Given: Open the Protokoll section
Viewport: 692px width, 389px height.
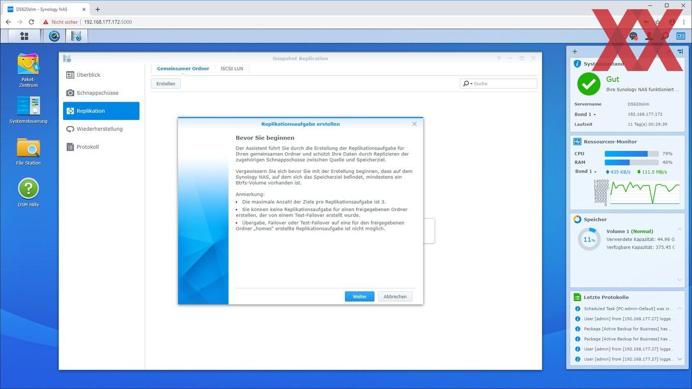Looking at the screenshot, I should 101,147.
